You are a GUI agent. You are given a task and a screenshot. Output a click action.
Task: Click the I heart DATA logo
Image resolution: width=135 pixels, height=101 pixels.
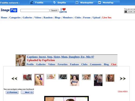[63, 11]
